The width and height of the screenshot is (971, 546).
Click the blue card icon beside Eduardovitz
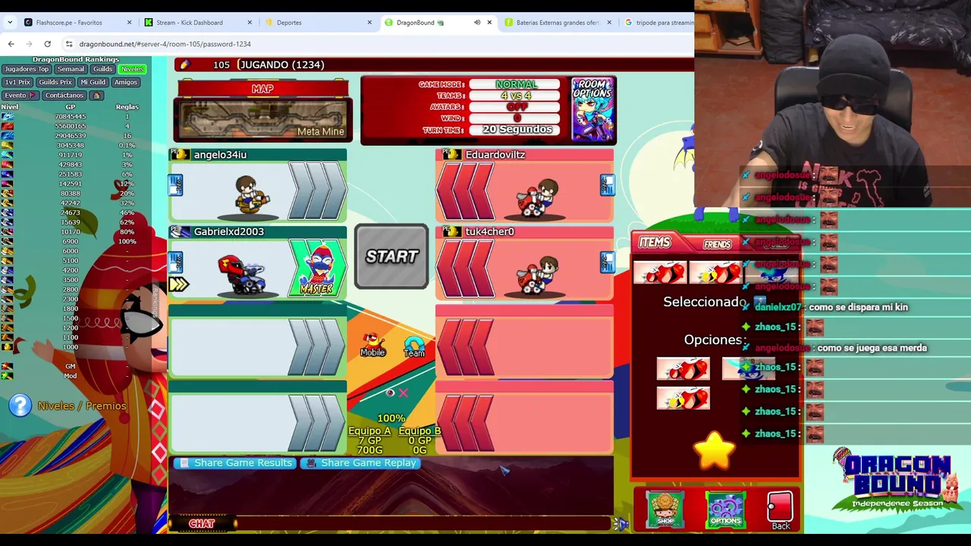(607, 185)
